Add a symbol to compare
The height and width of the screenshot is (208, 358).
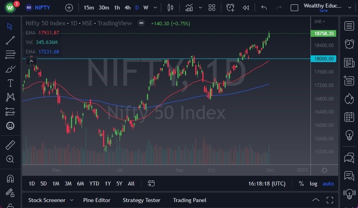[x=69, y=8]
